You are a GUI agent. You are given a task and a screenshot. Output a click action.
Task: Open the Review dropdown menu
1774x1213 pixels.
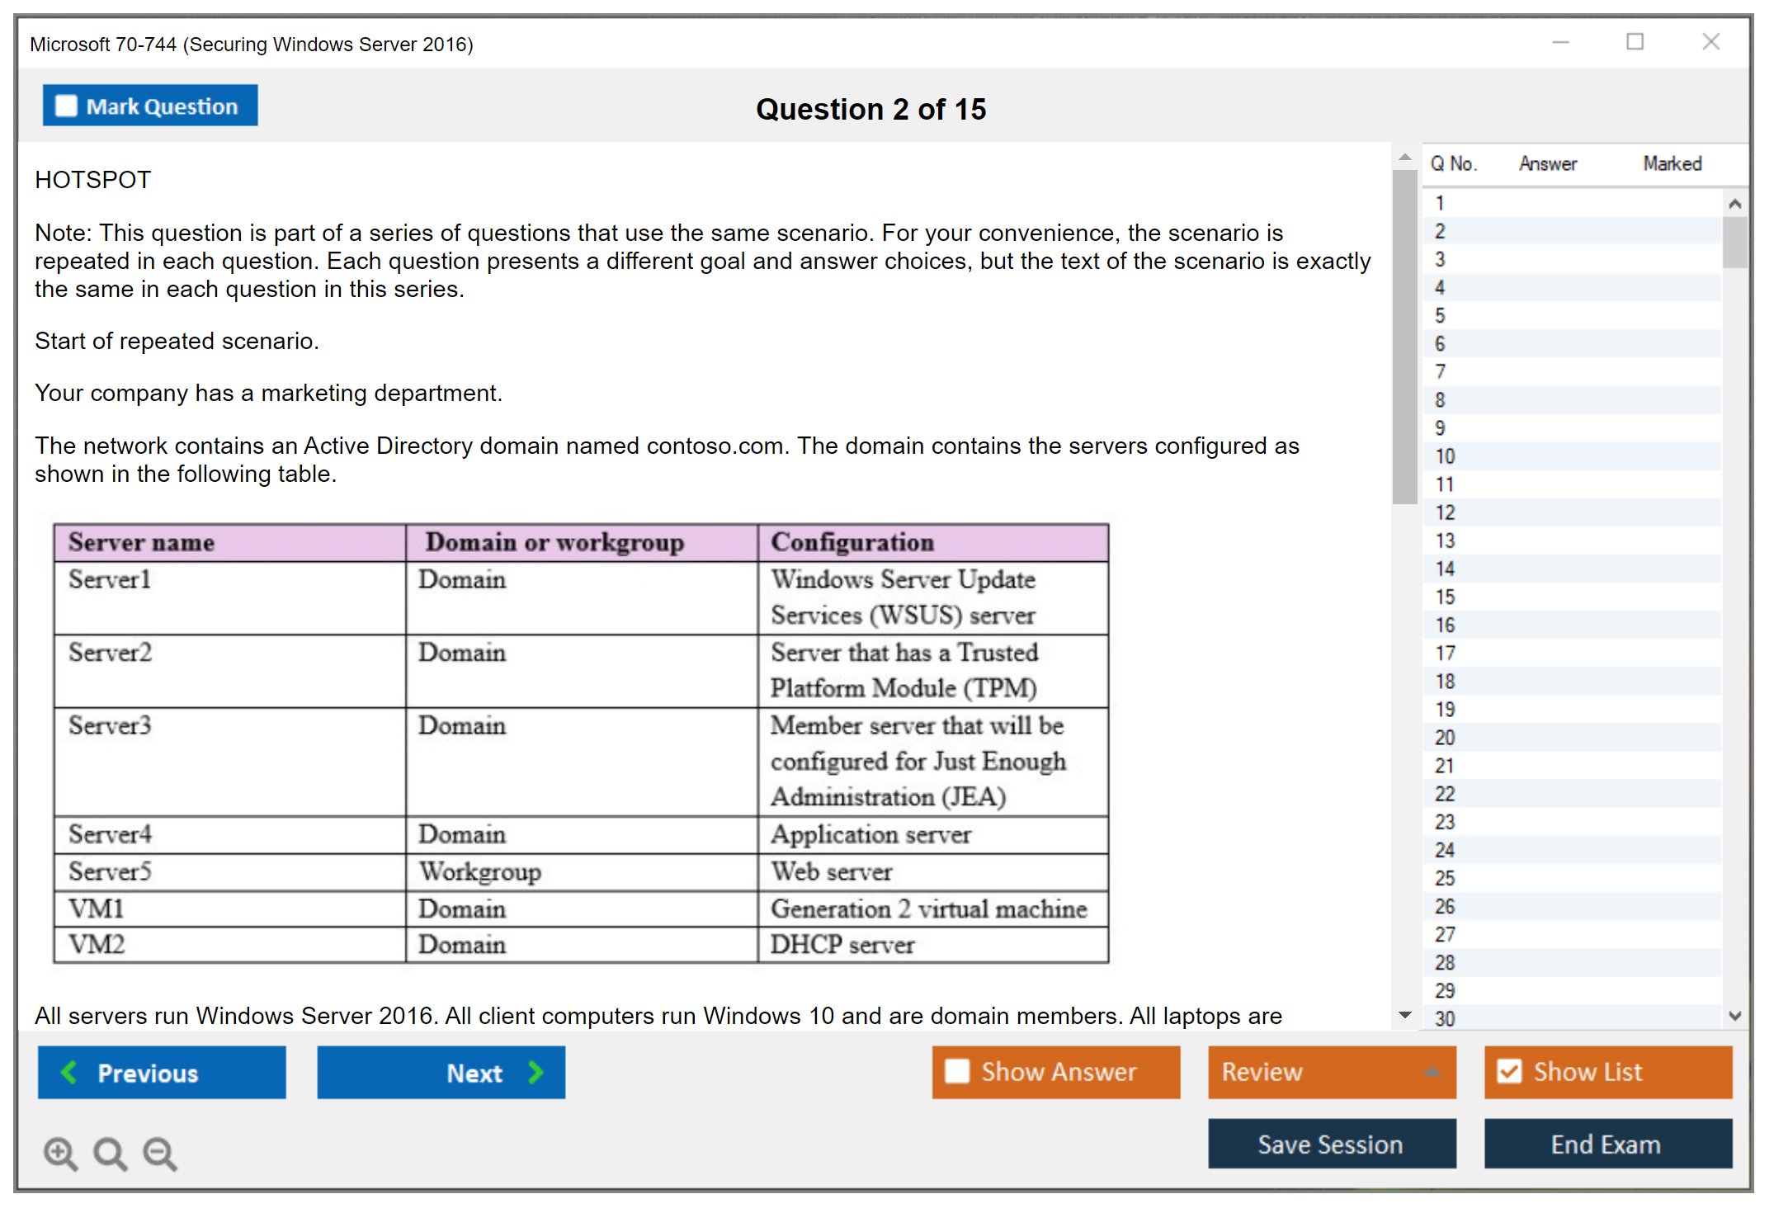pos(1432,1072)
